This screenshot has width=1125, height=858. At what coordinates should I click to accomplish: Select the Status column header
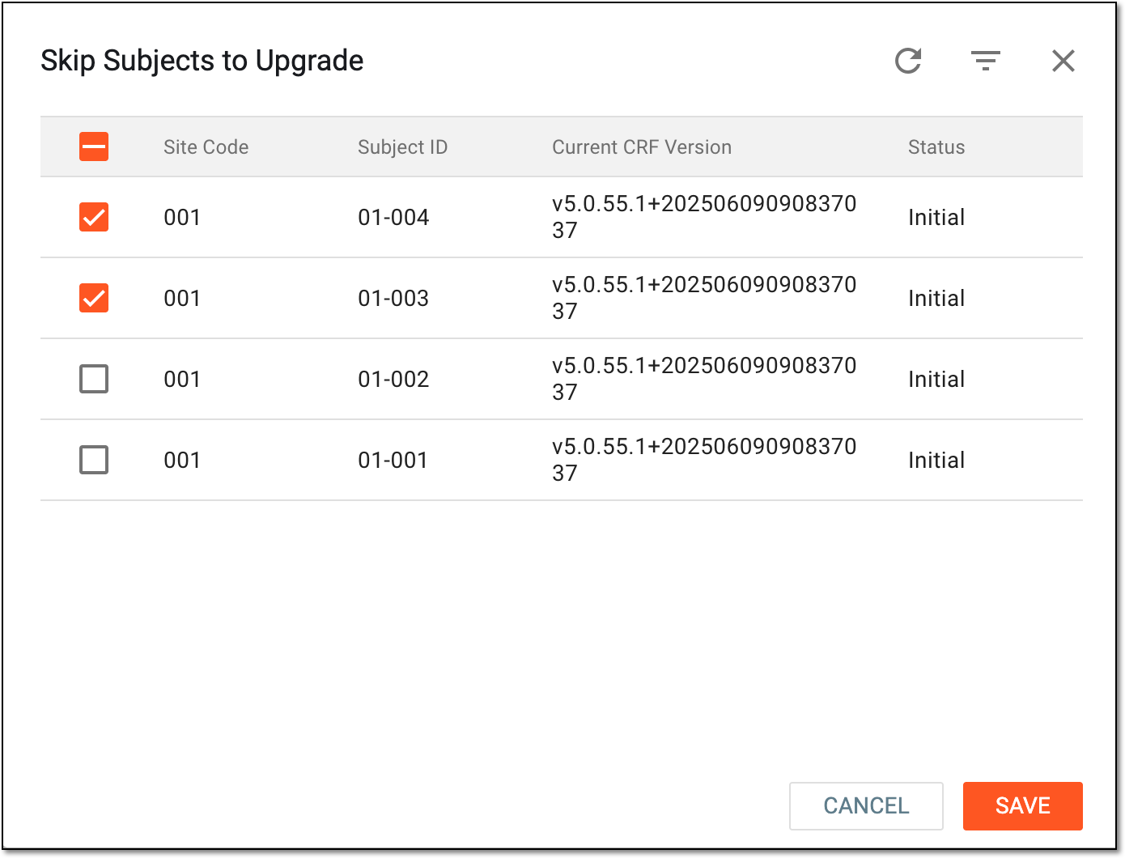click(x=936, y=147)
